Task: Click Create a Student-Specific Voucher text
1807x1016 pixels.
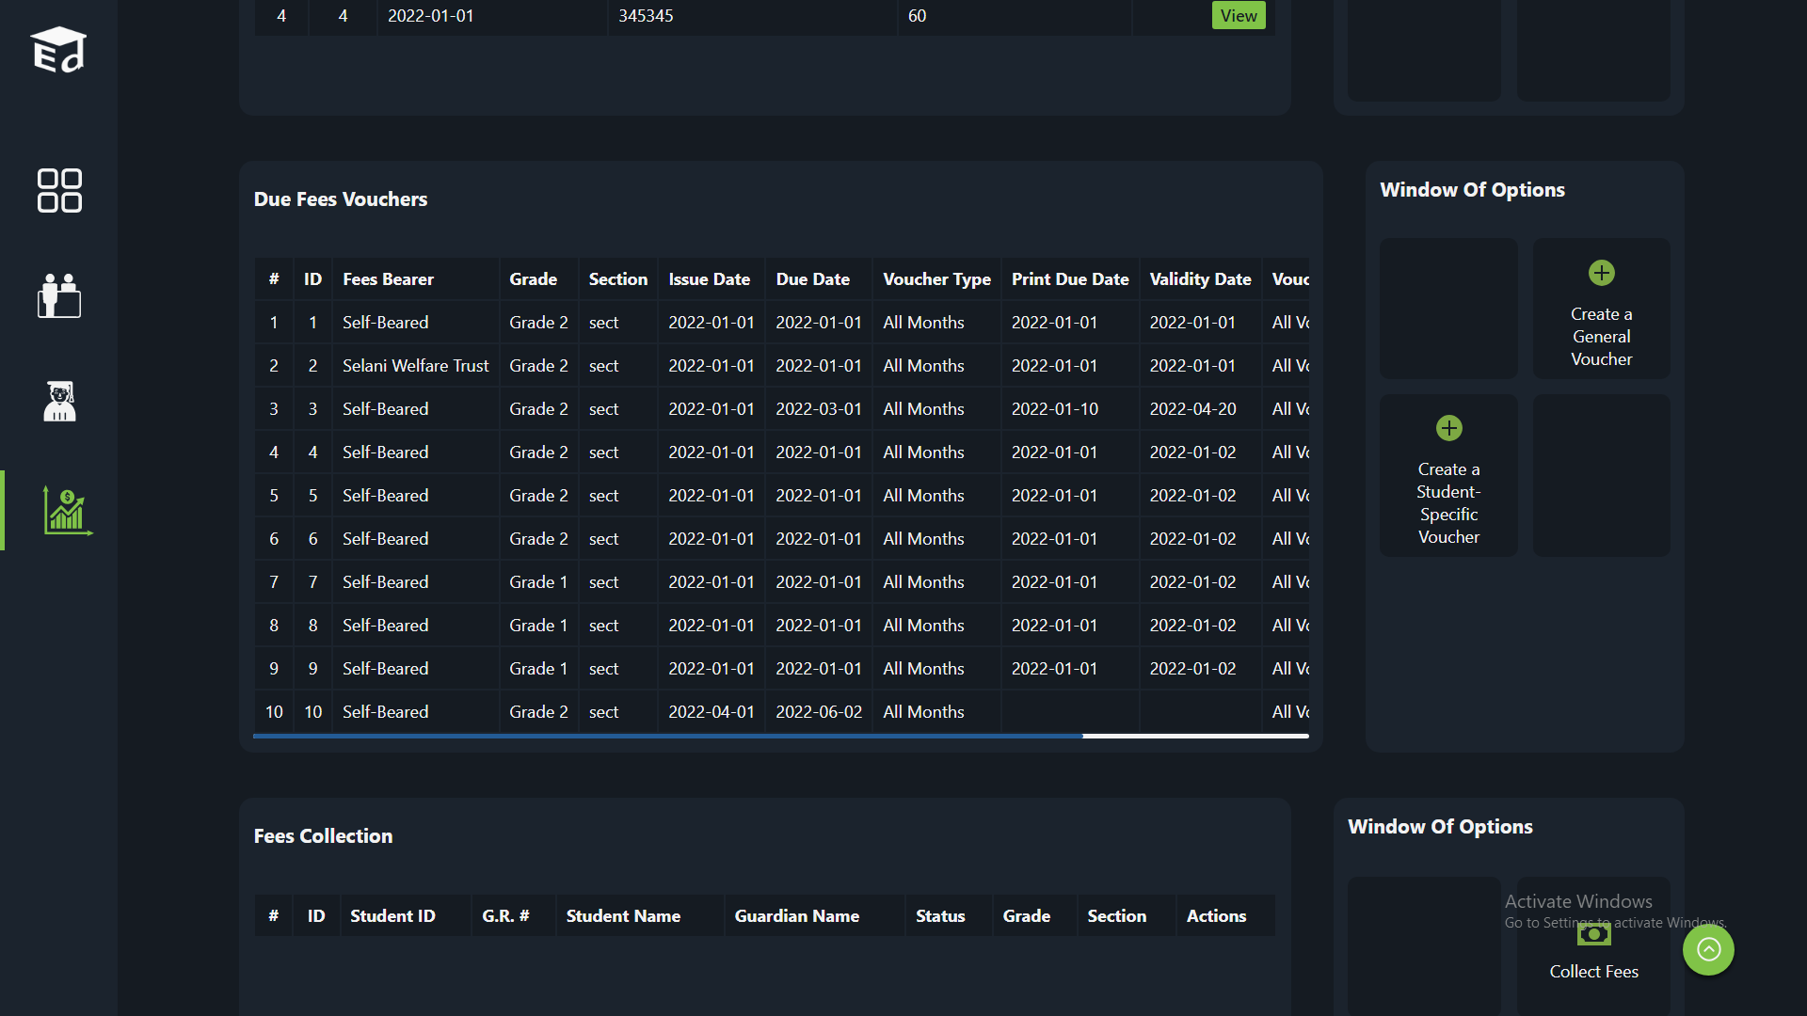Action: 1448,503
